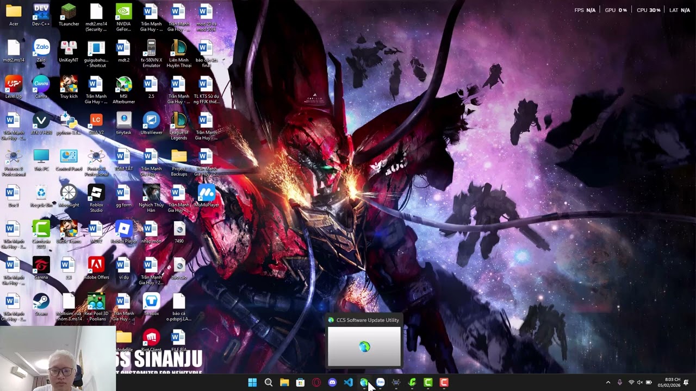The height and width of the screenshot is (391, 696).
Task: Open the red Camtasia taskbar icon
Action: coord(444,382)
